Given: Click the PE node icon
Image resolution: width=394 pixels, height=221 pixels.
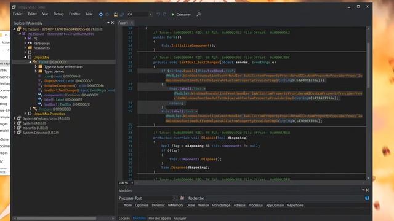Looking at the screenshot, I should [x=30, y=38].
